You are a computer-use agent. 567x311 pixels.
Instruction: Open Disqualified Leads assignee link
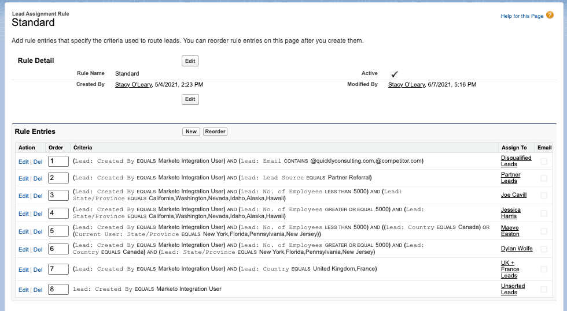coord(516,161)
